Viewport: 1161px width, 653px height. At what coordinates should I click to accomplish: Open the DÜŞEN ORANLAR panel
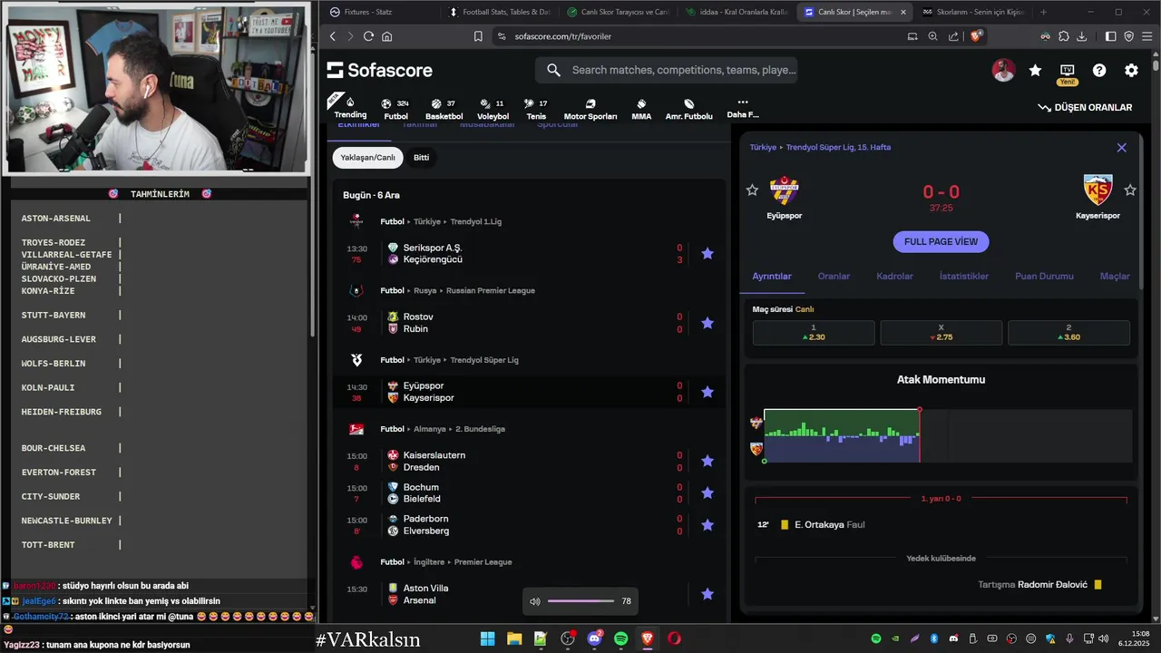tap(1085, 107)
